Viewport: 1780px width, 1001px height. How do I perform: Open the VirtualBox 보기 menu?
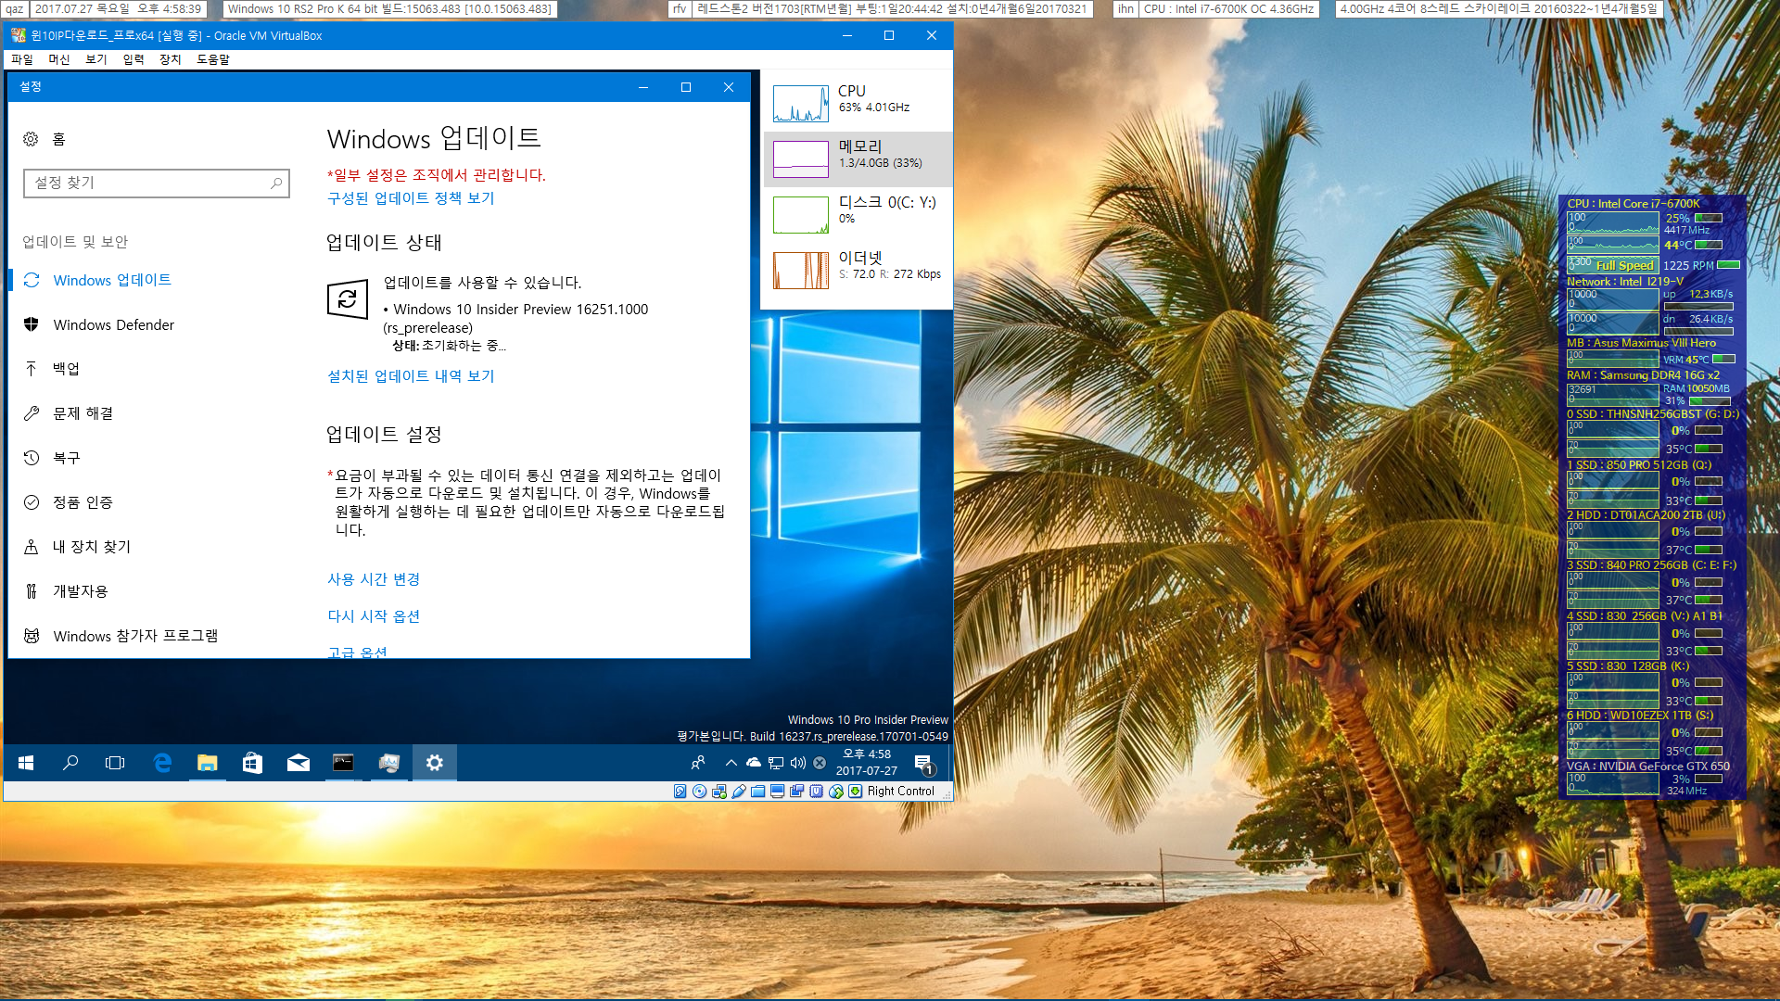(x=96, y=59)
